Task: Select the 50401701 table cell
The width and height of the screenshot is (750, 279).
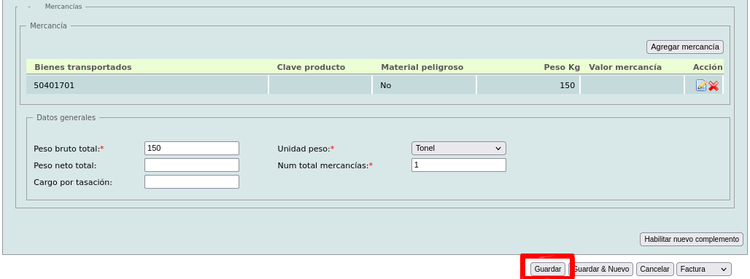Action: pyautogui.click(x=147, y=85)
